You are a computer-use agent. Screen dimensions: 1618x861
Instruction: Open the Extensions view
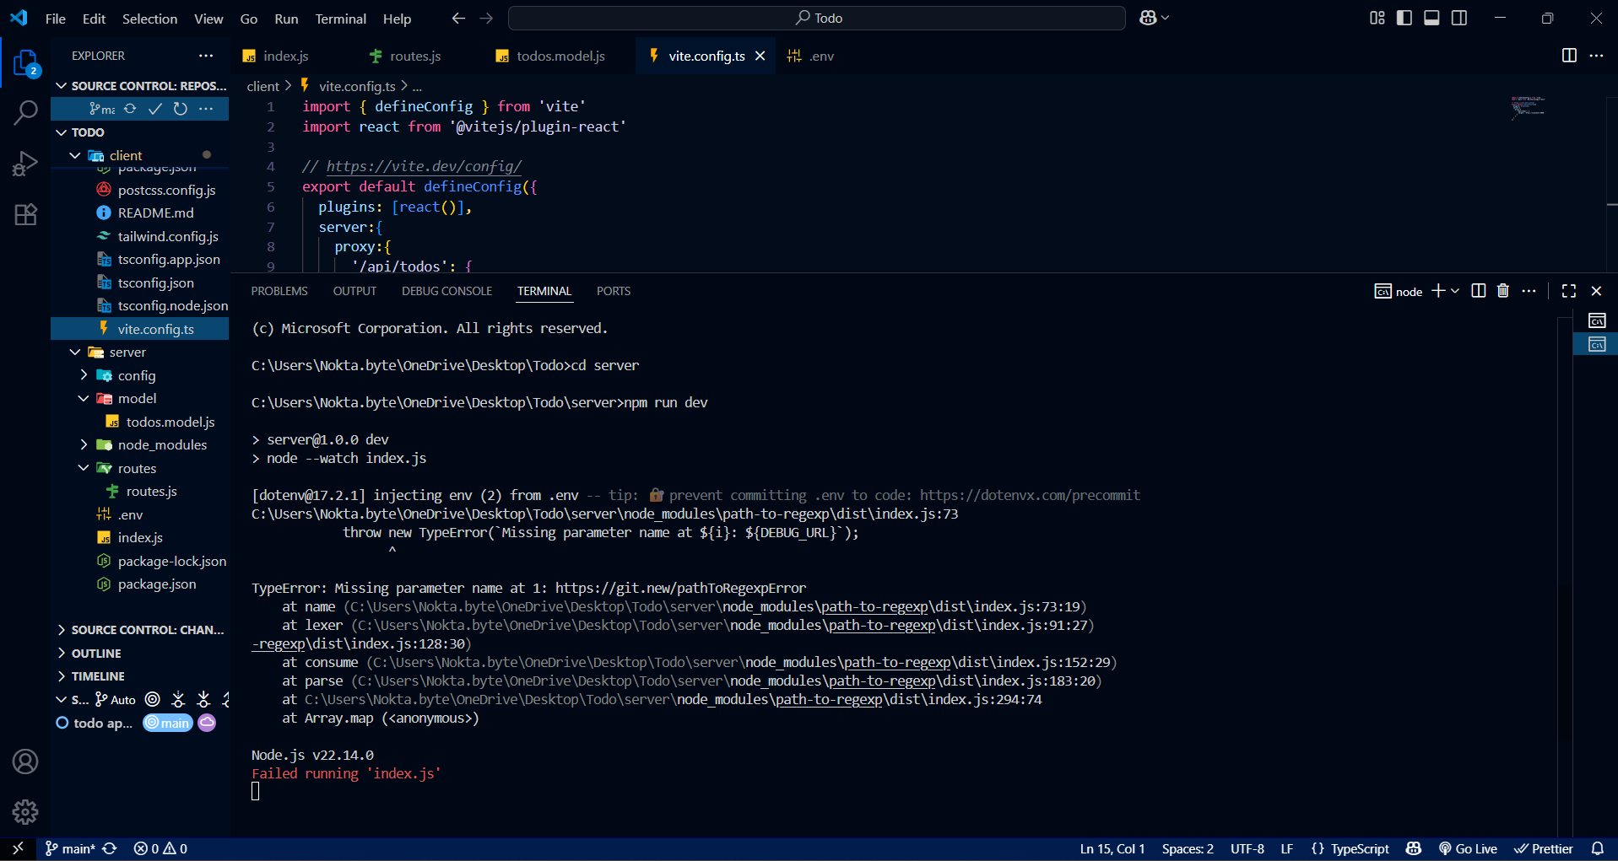(x=25, y=214)
